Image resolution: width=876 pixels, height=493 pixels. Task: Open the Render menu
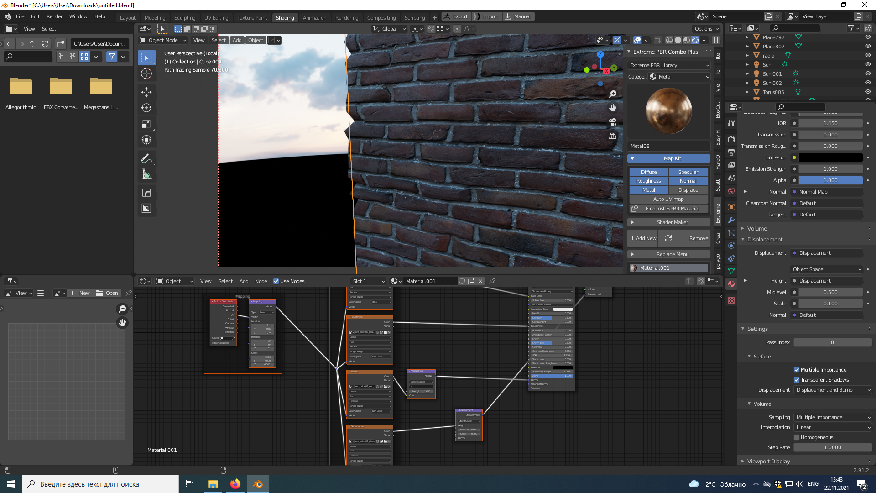coord(54,16)
